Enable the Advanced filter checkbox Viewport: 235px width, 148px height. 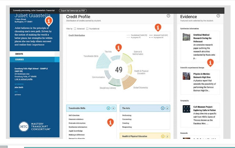(75, 29)
